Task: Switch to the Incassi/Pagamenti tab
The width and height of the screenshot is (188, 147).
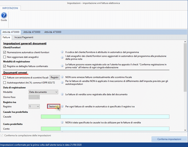Action: (24, 37)
